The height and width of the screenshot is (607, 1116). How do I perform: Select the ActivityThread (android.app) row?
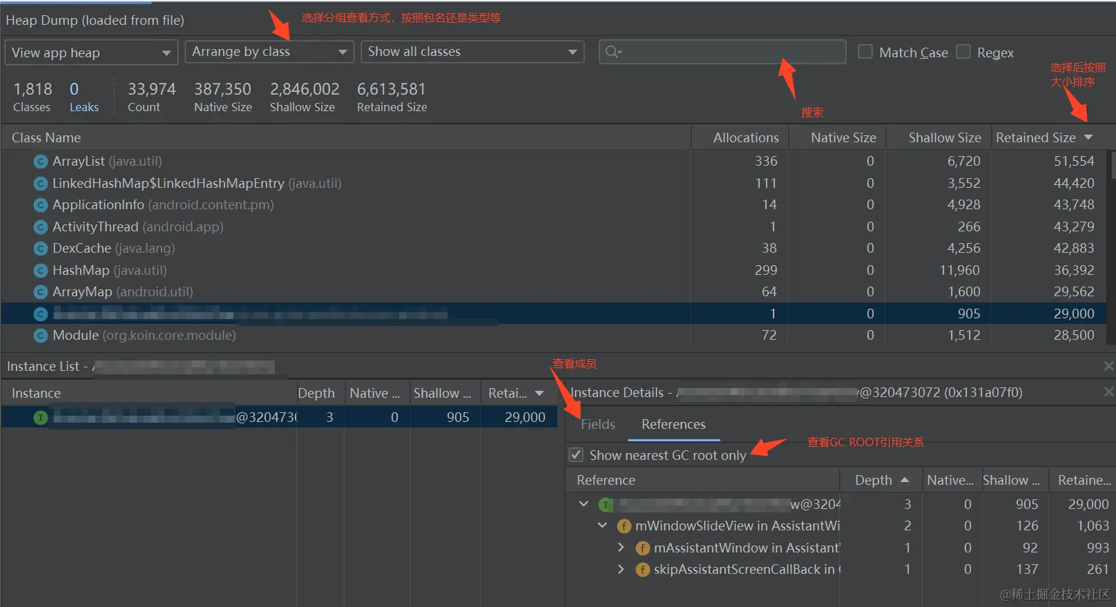click(554, 227)
